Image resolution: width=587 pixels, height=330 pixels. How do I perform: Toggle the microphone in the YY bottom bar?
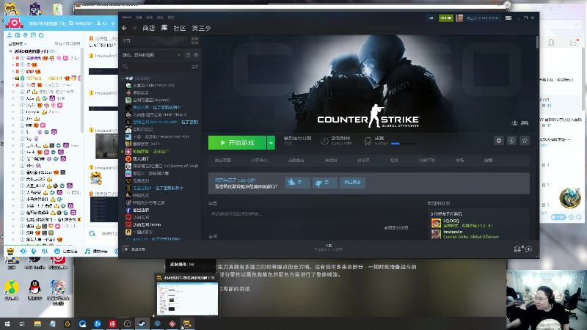[34, 251]
